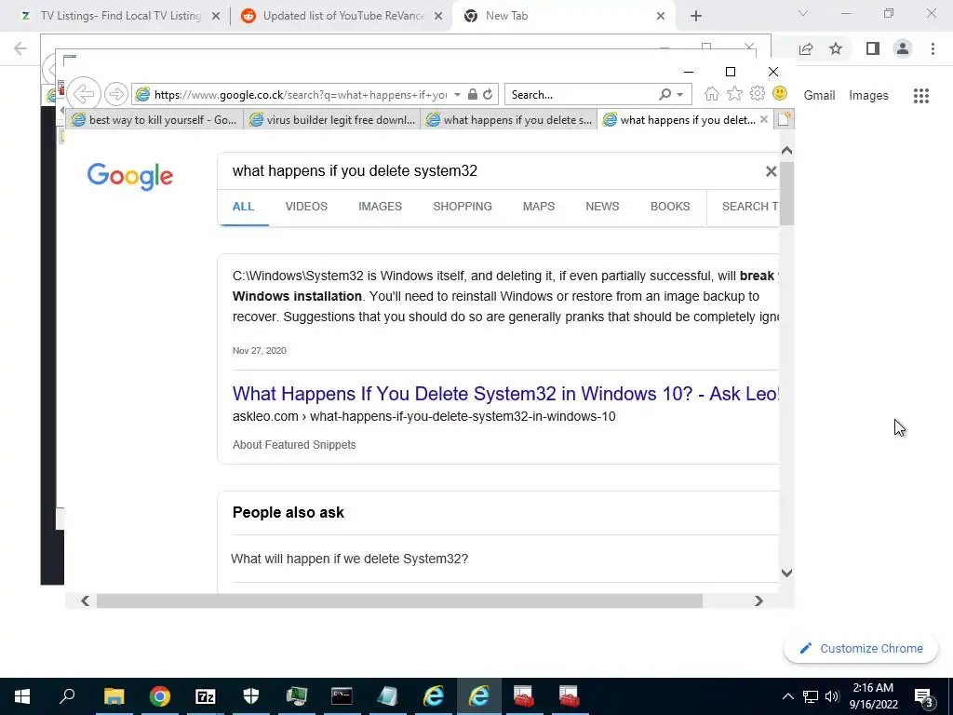The height and width of the screenshot is (715, 953).
Task: Select the SHOPPING search filter
Action: point(463,206)
